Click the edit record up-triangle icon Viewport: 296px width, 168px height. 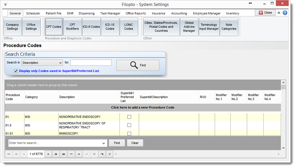point(79,154)
